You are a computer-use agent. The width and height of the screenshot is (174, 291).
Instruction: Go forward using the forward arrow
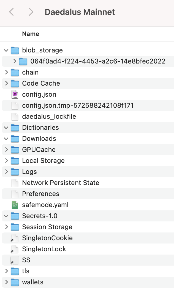(31, 12)
